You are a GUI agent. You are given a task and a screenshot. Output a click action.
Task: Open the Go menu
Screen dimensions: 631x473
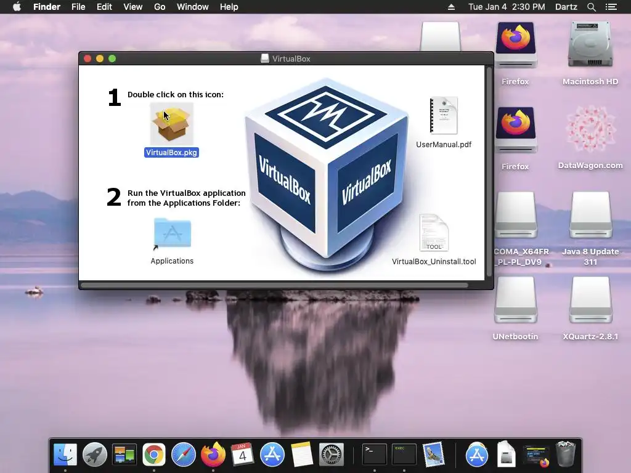[160, 7]
